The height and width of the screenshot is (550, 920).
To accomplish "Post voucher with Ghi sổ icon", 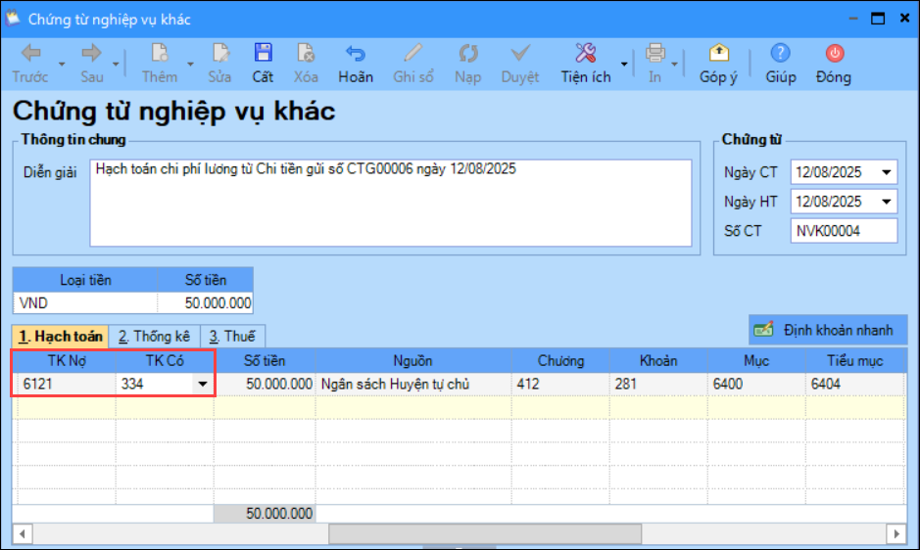I will point(413,64).
